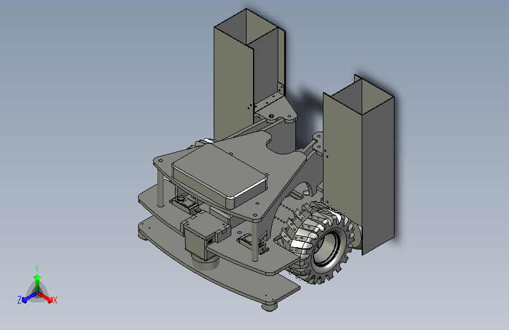Image resolution: width=509 pixels, height=330 pixels.
Task: Select the rounded box on the top plate
Action: [x=220, y=176]
